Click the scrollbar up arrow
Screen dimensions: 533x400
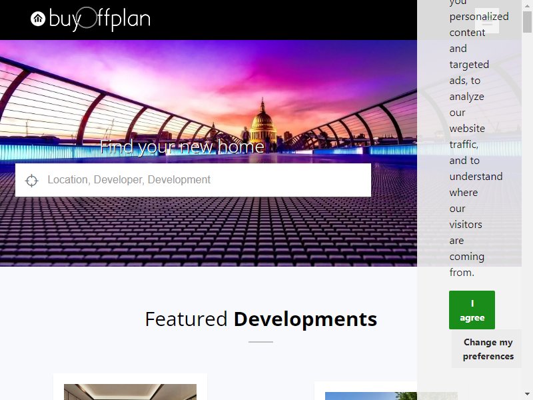527,5
